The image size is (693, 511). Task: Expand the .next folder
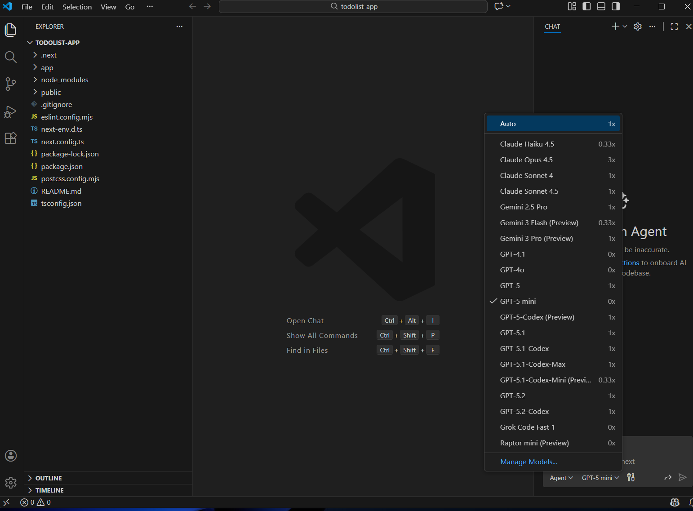(x=108, y=55)
